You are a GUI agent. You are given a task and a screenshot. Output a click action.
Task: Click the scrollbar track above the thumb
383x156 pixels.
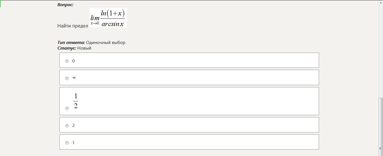click(x=380, y=50)
